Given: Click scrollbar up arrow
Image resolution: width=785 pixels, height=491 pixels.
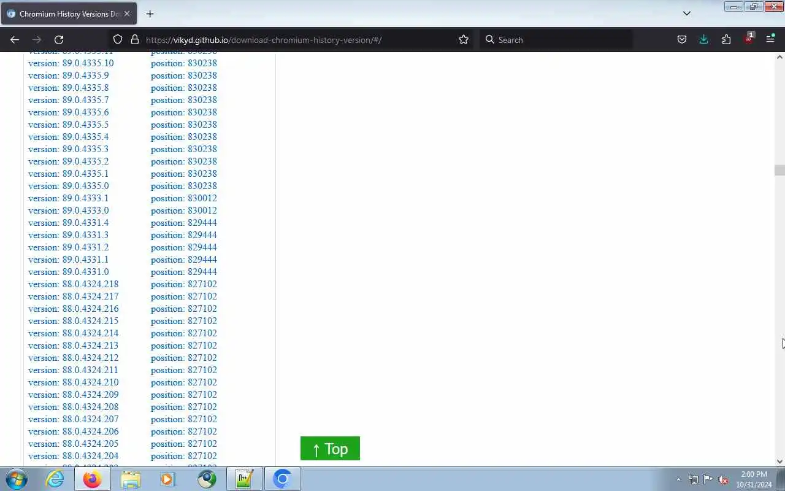Looking at the screenshot, I should (779, 57).
